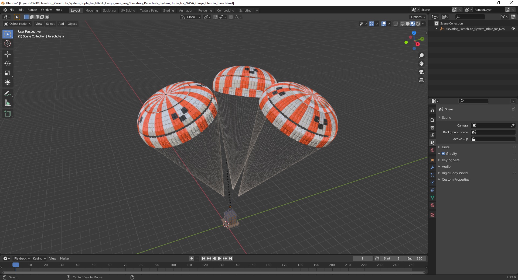The height and width of the screenshot is (280, 518).
Task: Activate the Rotate tool
Action: pyautogui.click(x=8, y=64)
